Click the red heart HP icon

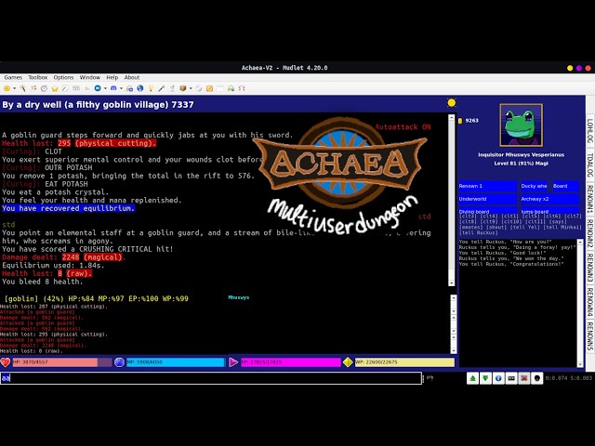point(6,362)
